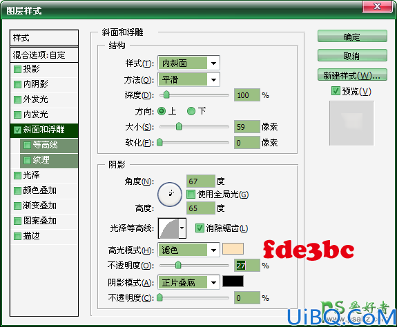Click the 高度 altitude field showing 65
Viewport: 397px width, 327px height.
tap(200, 208)
